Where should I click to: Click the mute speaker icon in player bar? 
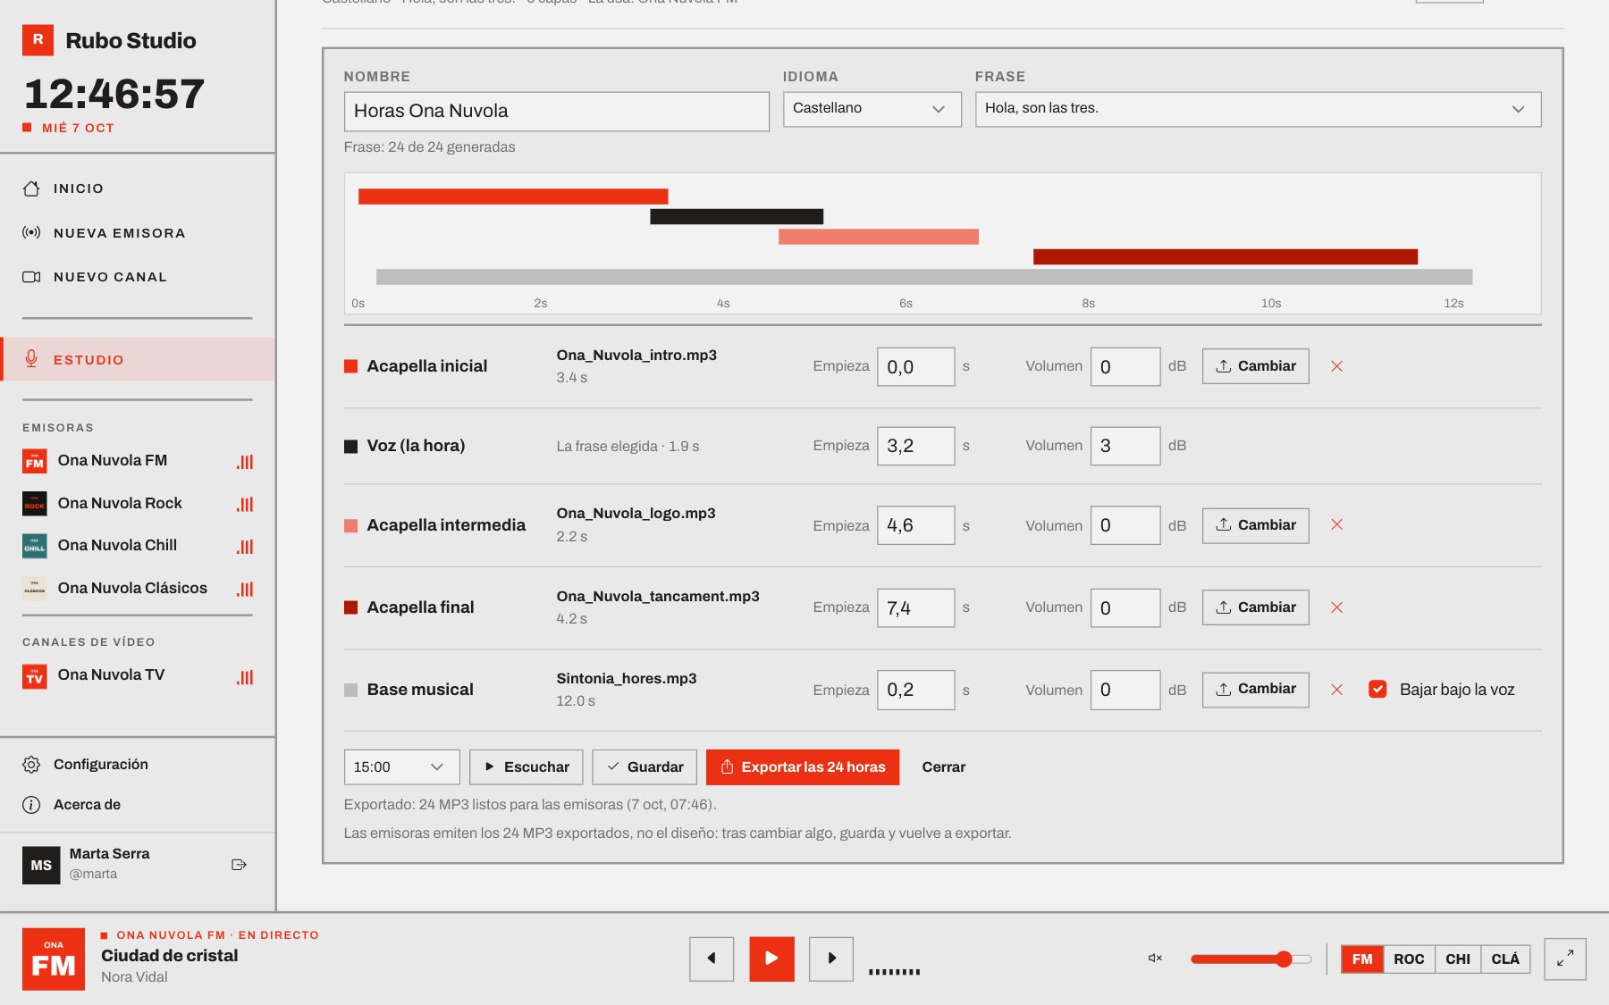(1155, 959)
